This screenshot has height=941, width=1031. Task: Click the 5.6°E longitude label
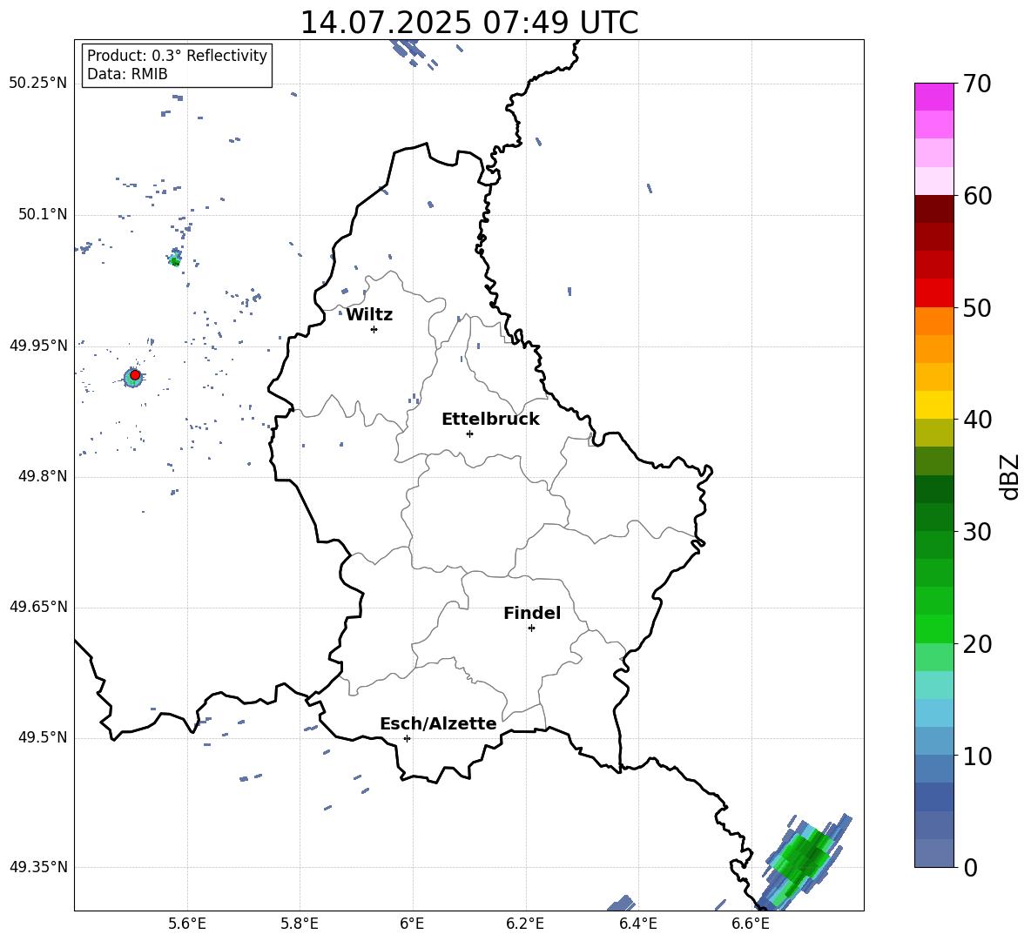[x=187, y=924]
